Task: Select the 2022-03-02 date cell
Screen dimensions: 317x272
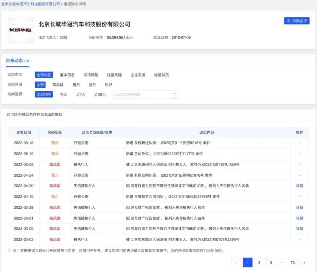Action: coord(24,239)
